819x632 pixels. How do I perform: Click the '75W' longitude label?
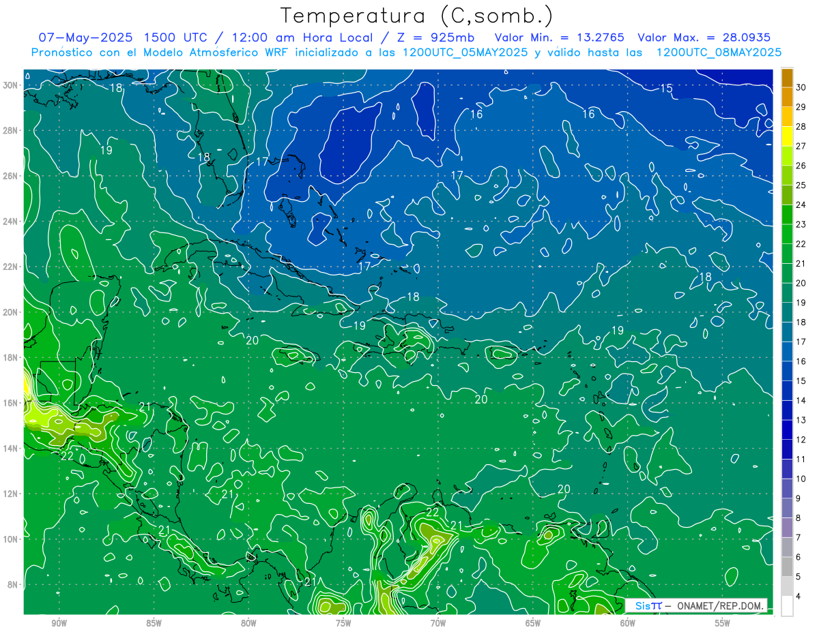pyautogui.click(x=343, y=623)
